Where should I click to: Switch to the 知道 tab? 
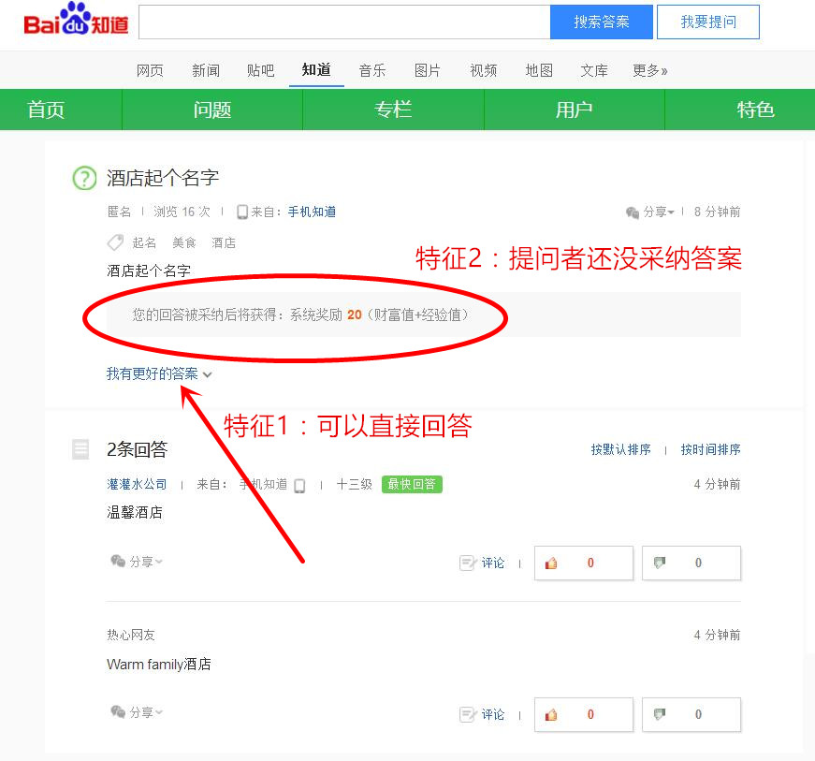tap(315, 69)
